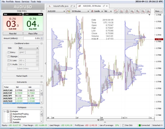
Task: Open the Portfolio menu
Action: pos(10,2)
